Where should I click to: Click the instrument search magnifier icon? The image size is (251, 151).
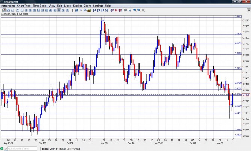pyautogui.click(x=6, y=148)
